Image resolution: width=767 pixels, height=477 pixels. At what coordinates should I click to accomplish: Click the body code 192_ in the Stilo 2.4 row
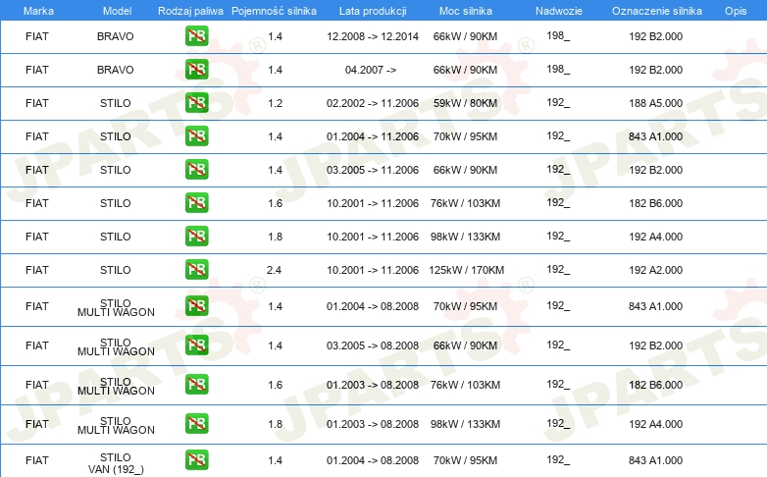click(x=558, y=268)
